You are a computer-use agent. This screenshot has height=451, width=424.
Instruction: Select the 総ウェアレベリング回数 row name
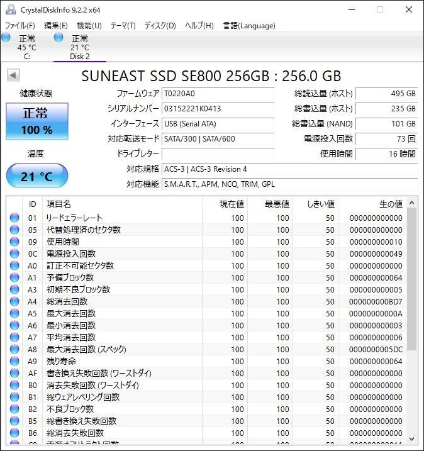coord(83,397)
